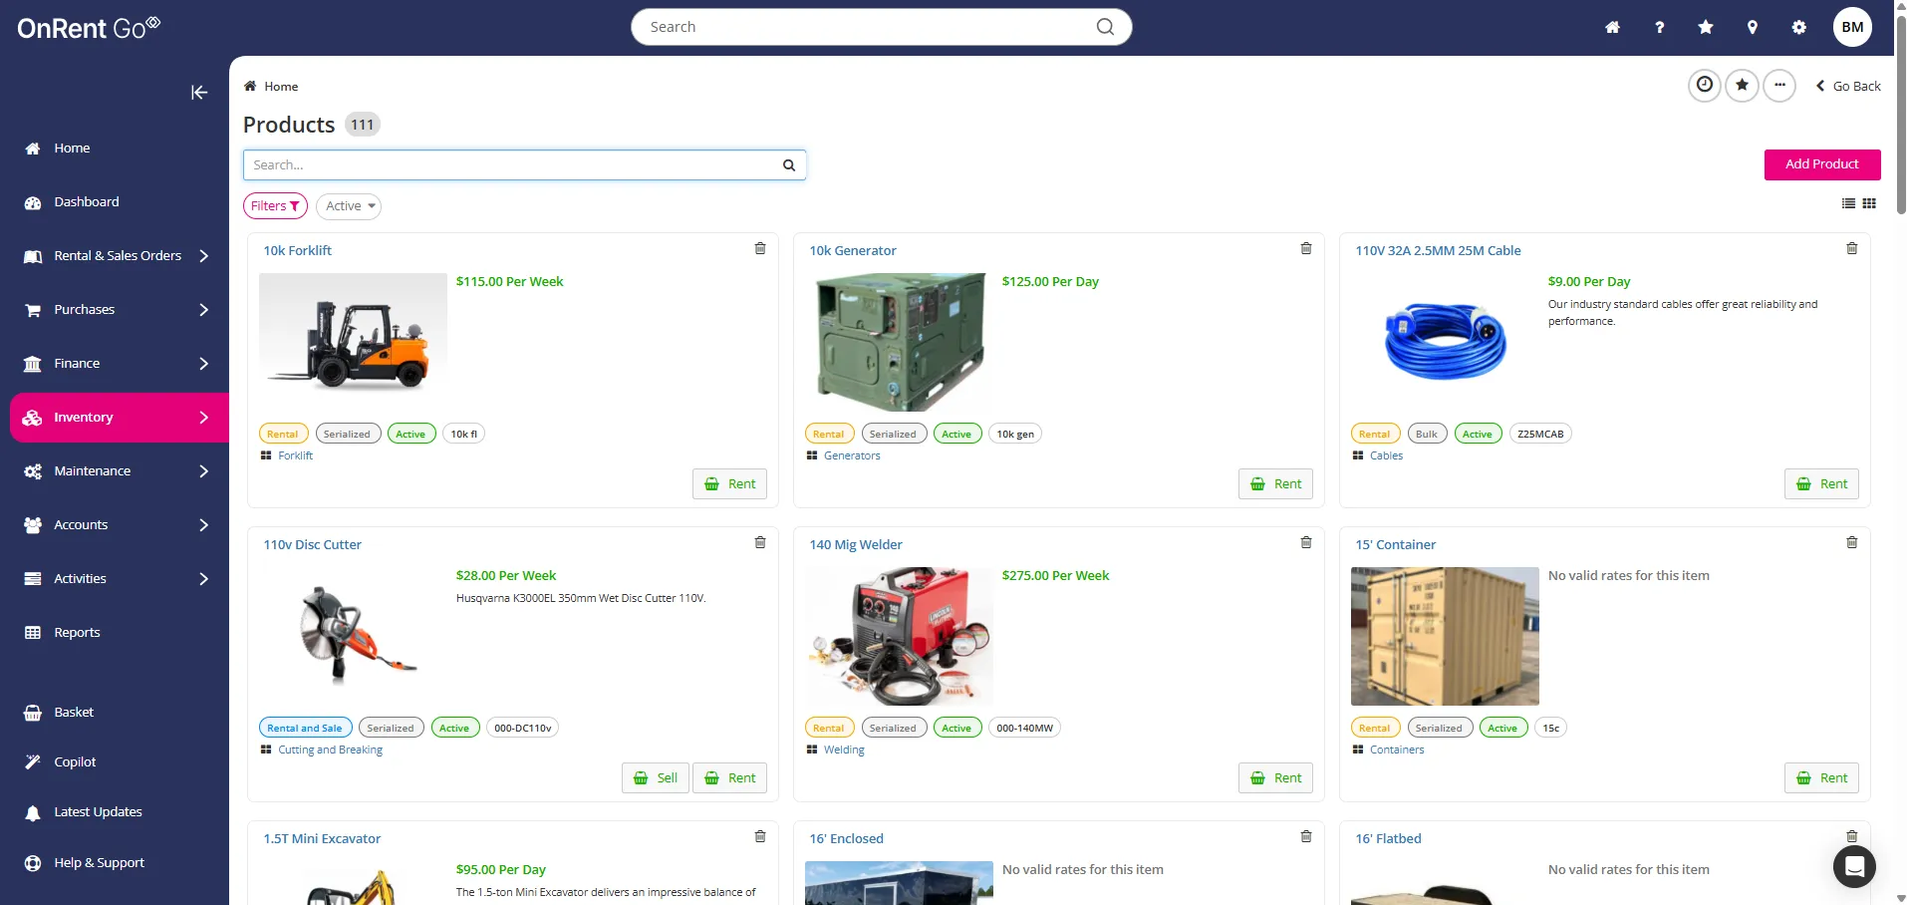
Task: Delete the 10k Generator product
Action: (x=1306, y=248)
